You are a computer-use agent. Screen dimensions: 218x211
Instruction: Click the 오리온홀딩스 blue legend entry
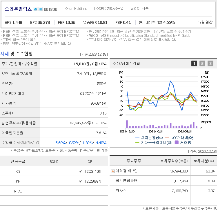tap(149, 138)
